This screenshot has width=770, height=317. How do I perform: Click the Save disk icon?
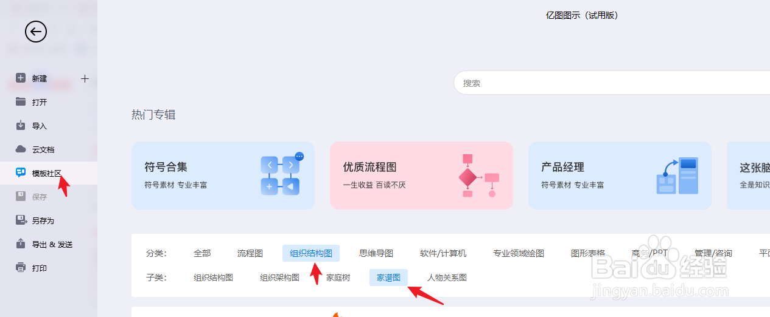pyautogui.click(x=21, y=196)
